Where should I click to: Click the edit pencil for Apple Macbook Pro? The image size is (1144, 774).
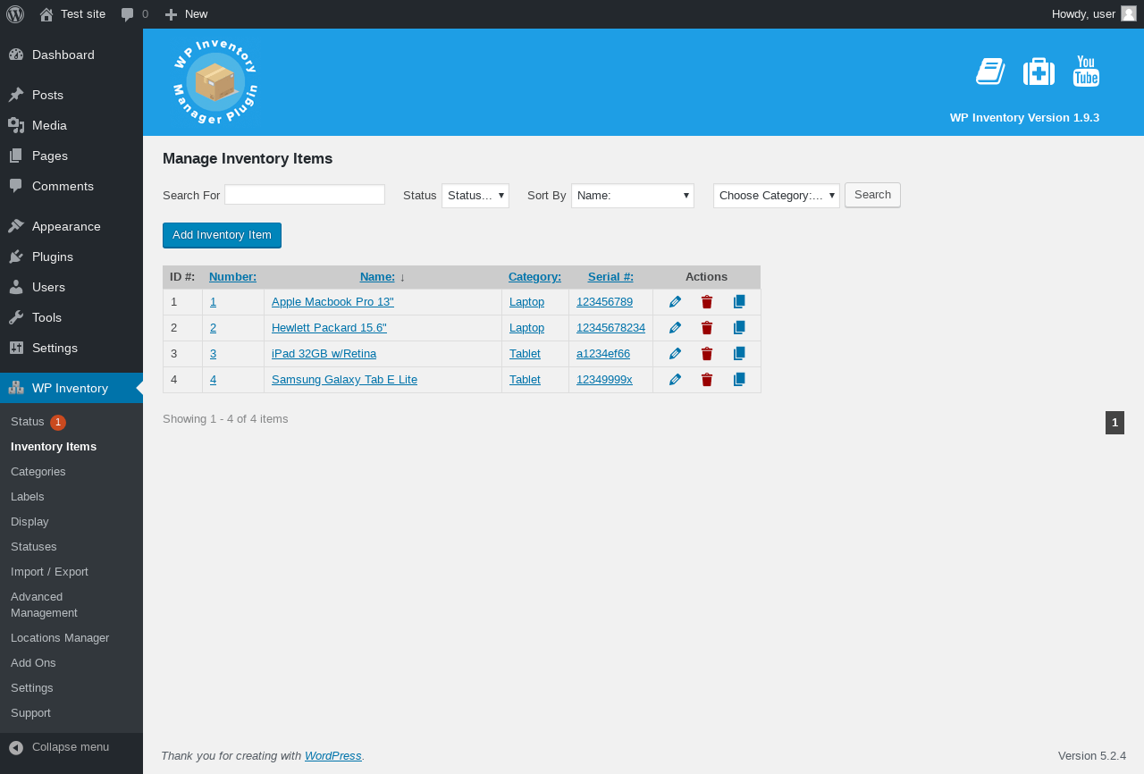tap(675, 302)
